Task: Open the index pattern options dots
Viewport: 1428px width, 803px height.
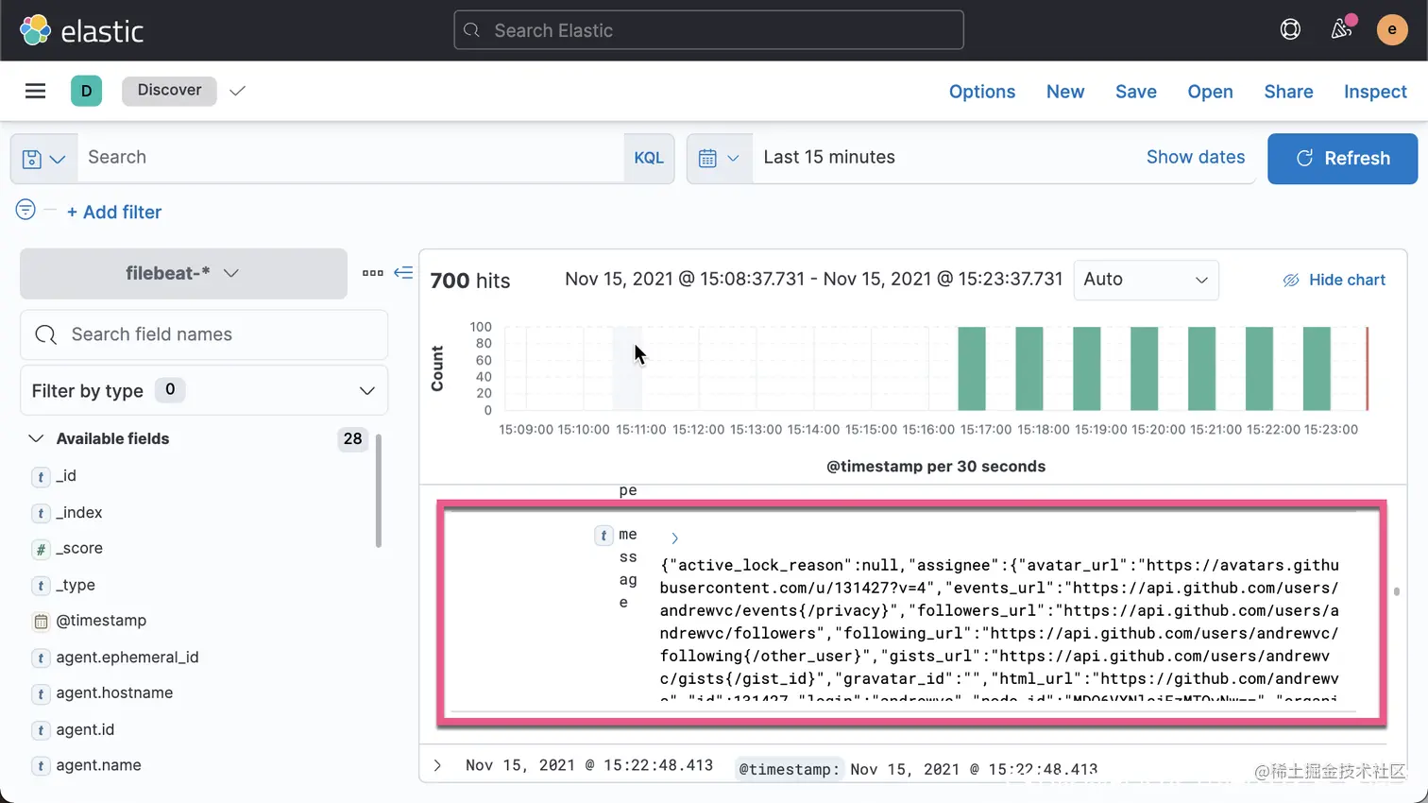Action: click(373, 273)
